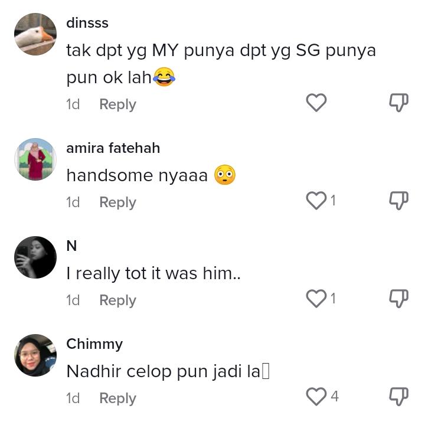Screen dimensions: 425x425
Task: Dislike "I really tot it was him" comment
Action: point(399,299)
